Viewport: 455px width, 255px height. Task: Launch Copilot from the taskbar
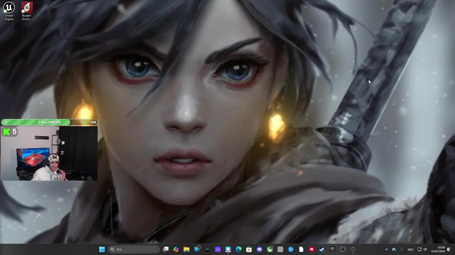(x=176, y=249)
